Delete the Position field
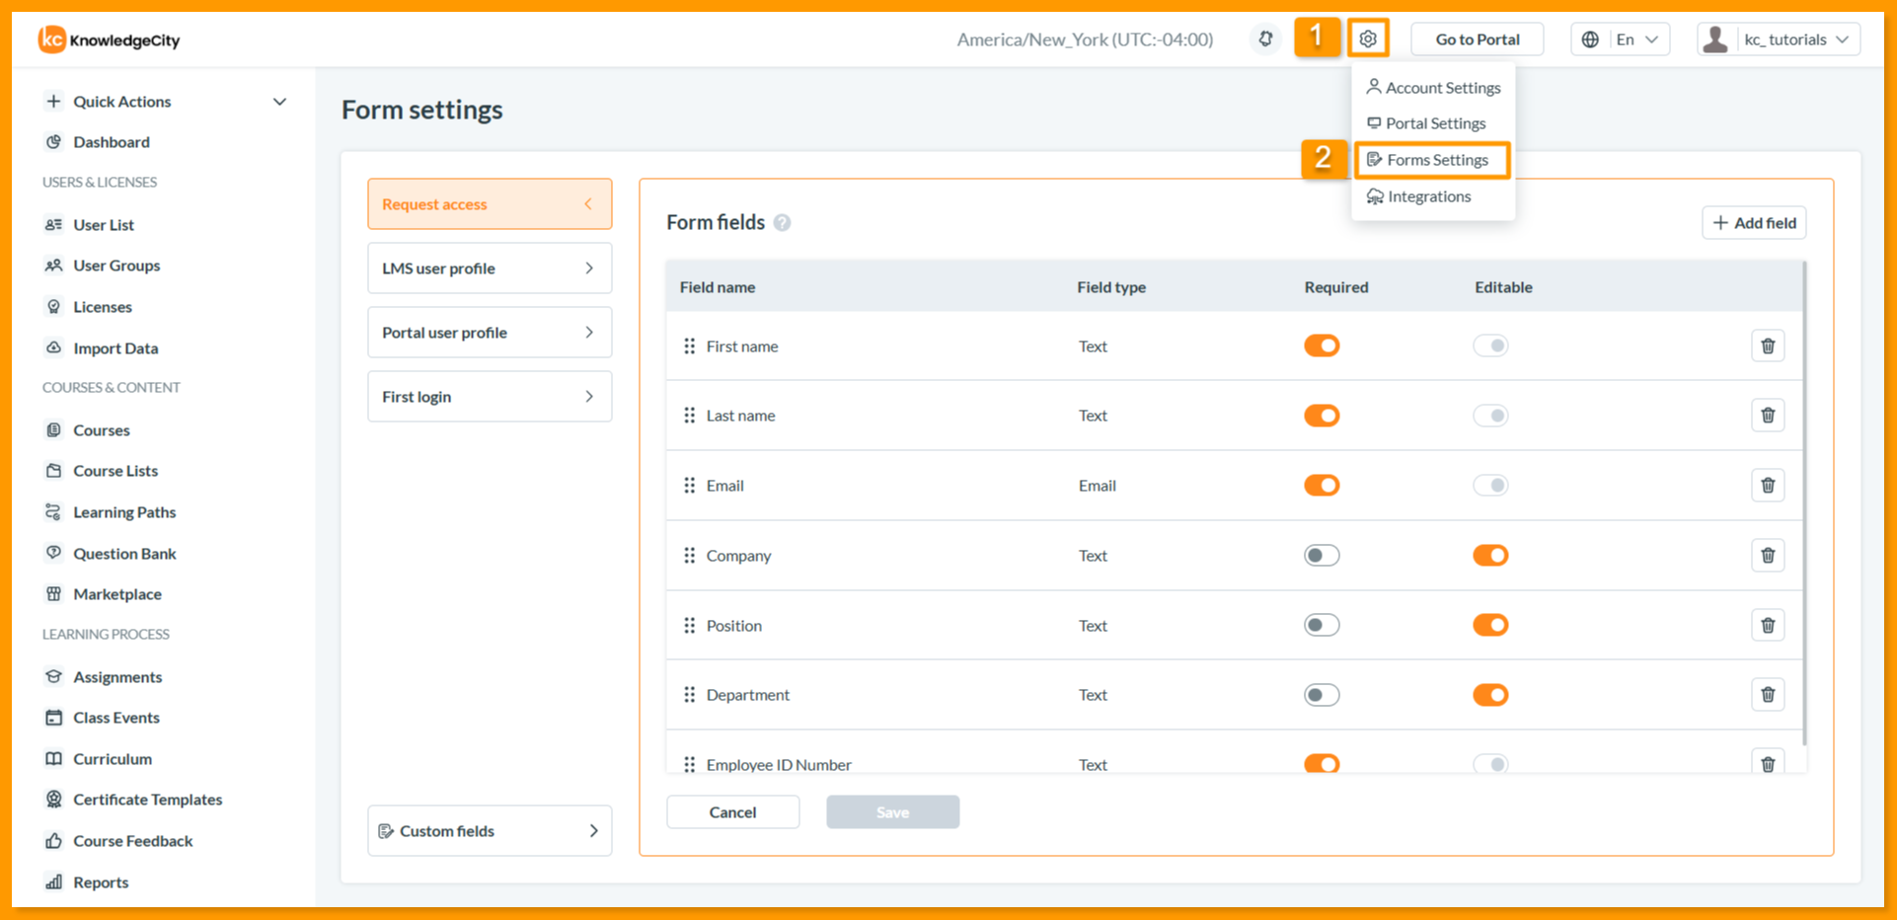 (1768, 626)
